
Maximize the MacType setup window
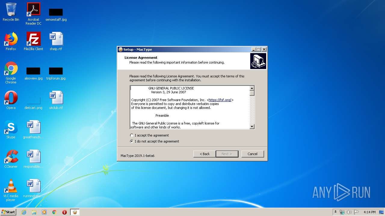(259, 49)
